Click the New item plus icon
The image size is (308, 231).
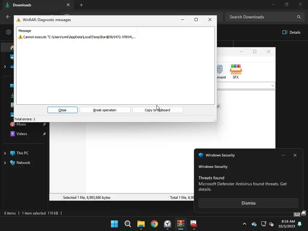point(8,32)
